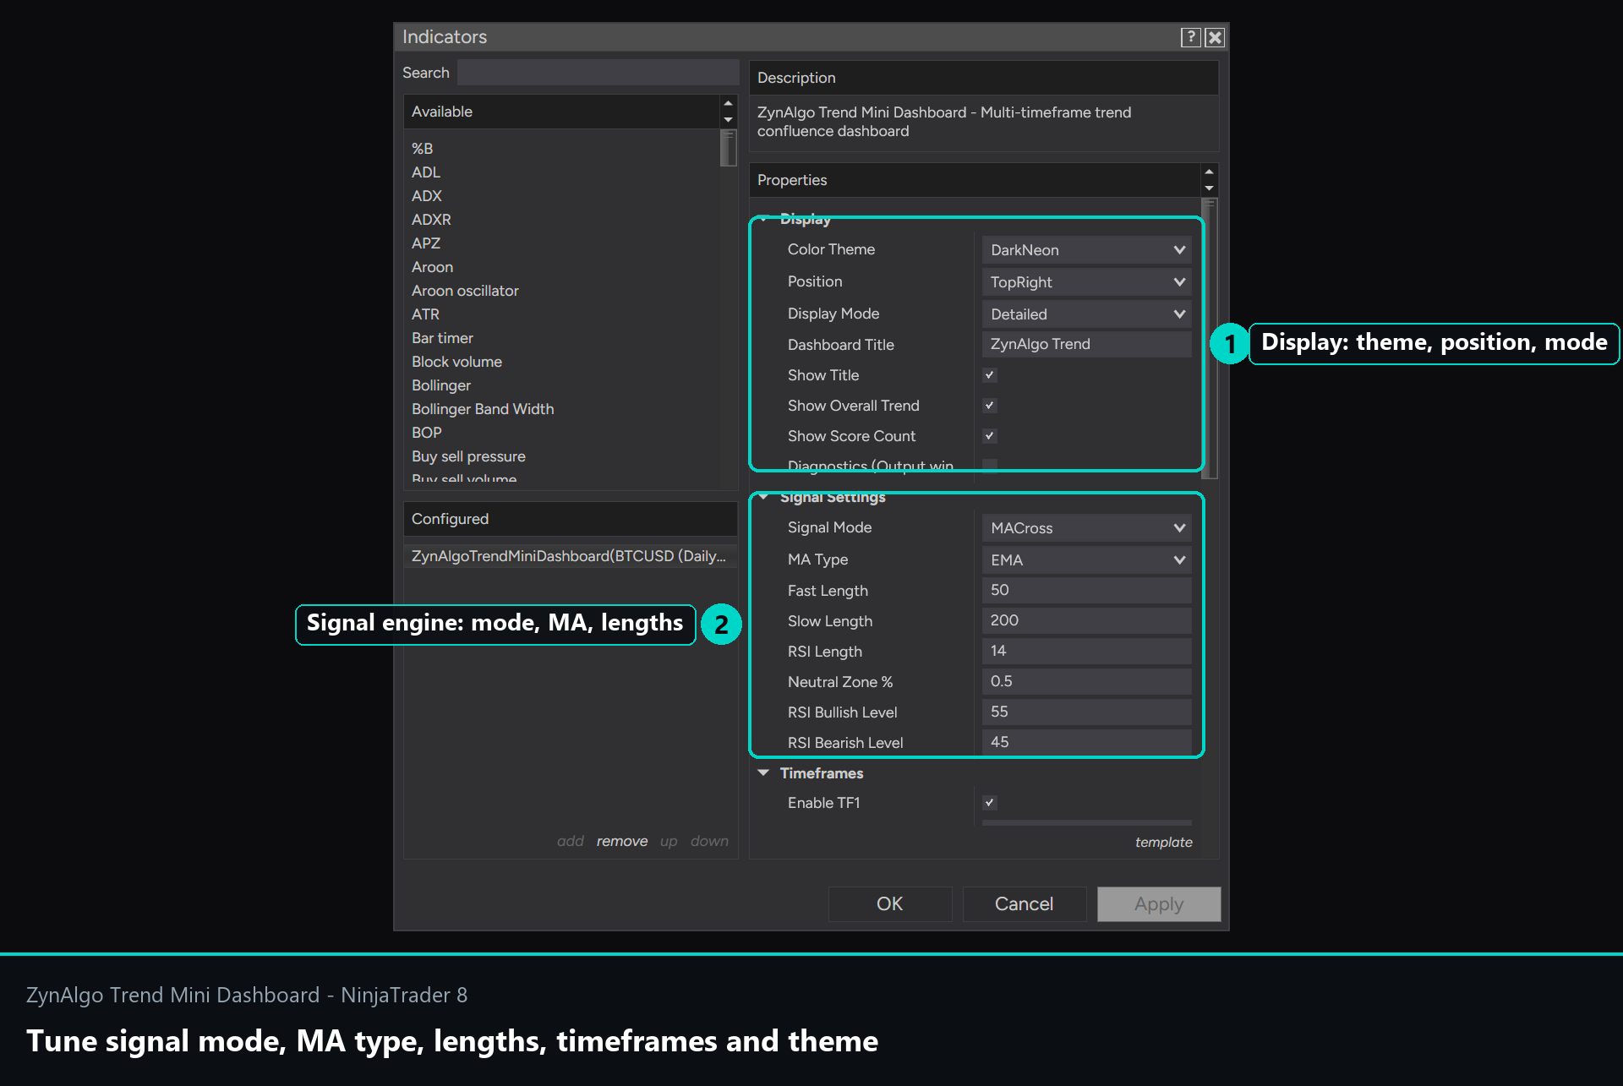Click the RSI Bullish Level field

[x=1086, y=712]
